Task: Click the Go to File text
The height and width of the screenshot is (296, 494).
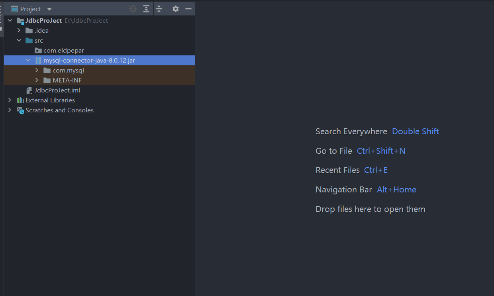Action: tap(334, 151)
